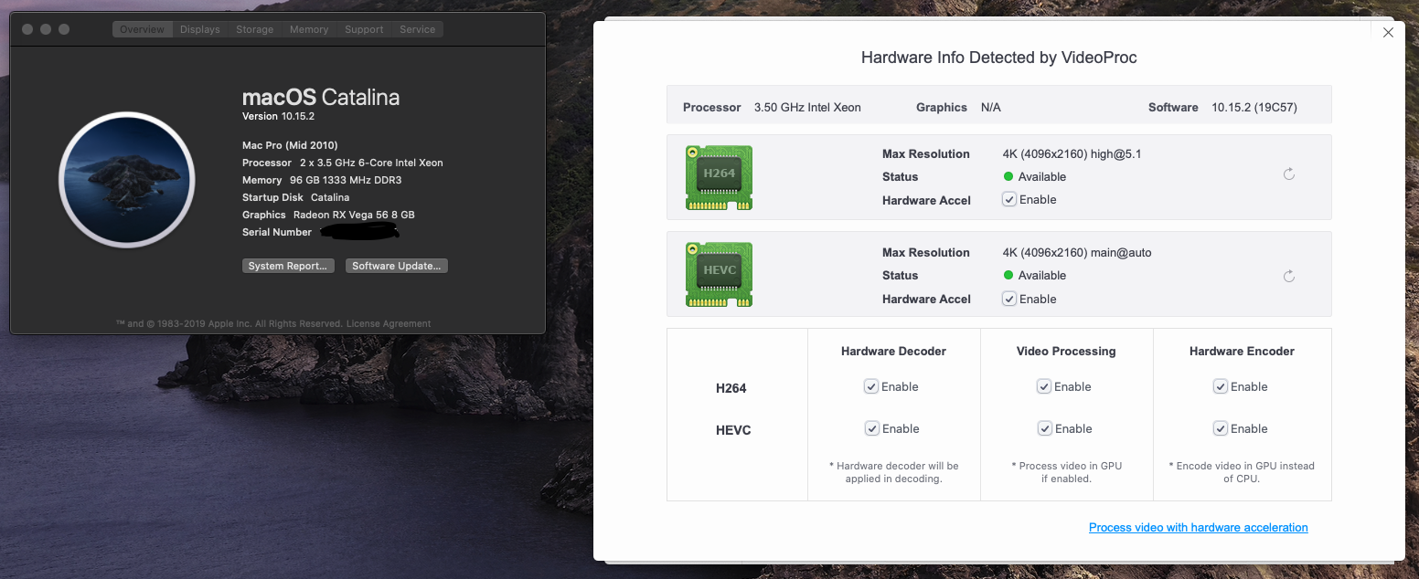Open Software Update button
Viewport: 1419px width, 579px height.
pos(397,266)
